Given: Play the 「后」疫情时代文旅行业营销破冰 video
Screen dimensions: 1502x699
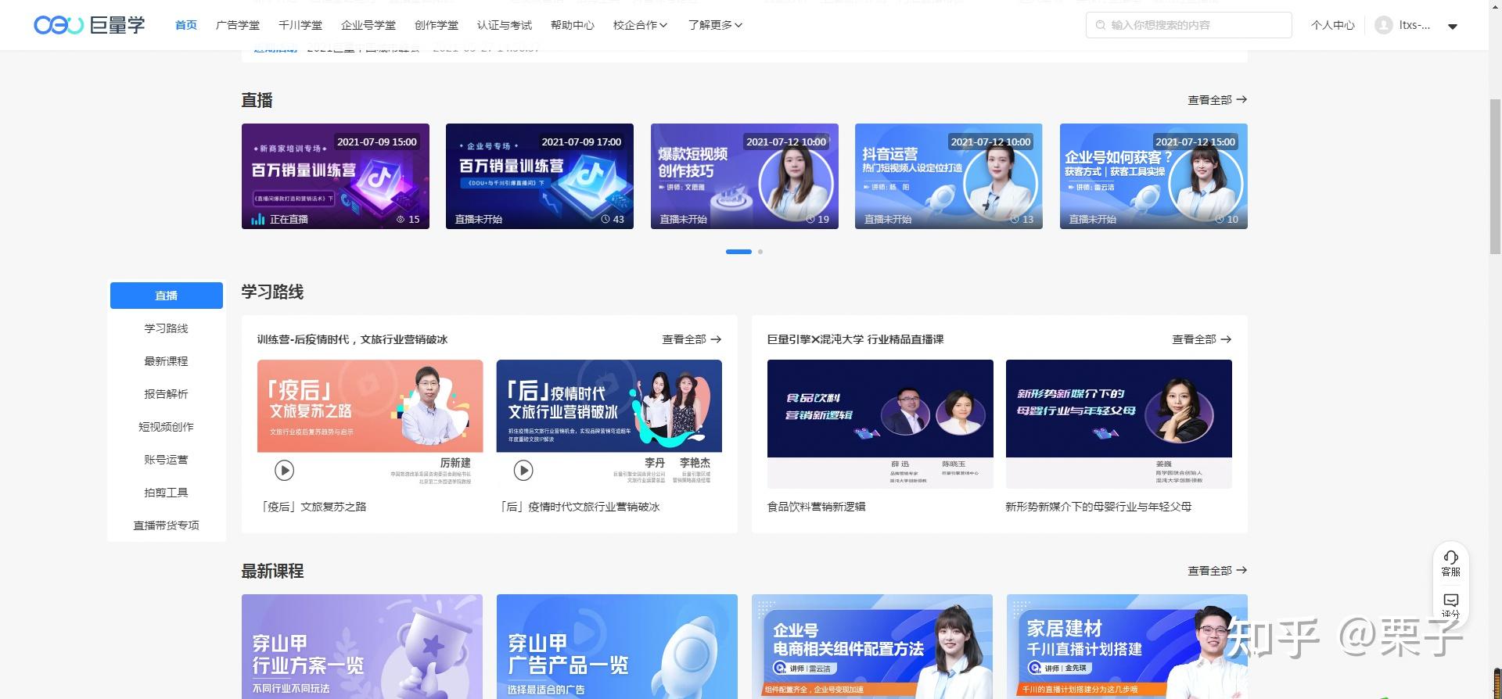Looking at the screenshot, I should click(523, 470).
